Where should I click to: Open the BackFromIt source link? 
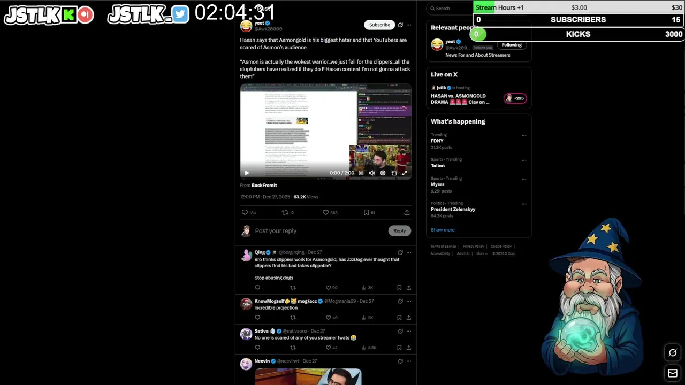[264, 185]
